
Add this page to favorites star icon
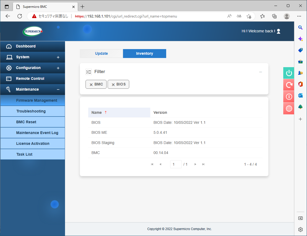(x=249, y=16)
